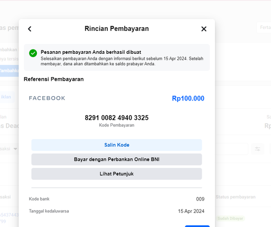The image size is (271, 227).
Task: Expand the transaction type dropdown arrow
Action: point(15,149)
